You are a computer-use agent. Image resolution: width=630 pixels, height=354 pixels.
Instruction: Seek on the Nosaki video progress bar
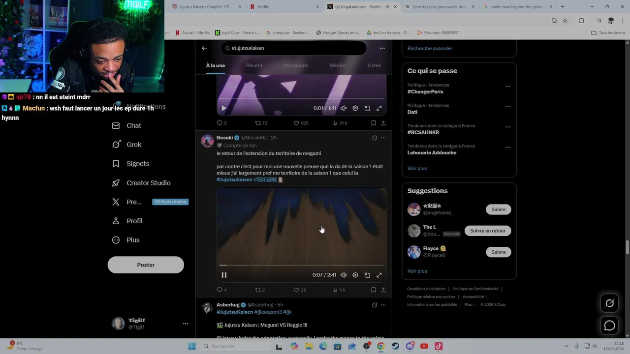[x=301, y=265]
